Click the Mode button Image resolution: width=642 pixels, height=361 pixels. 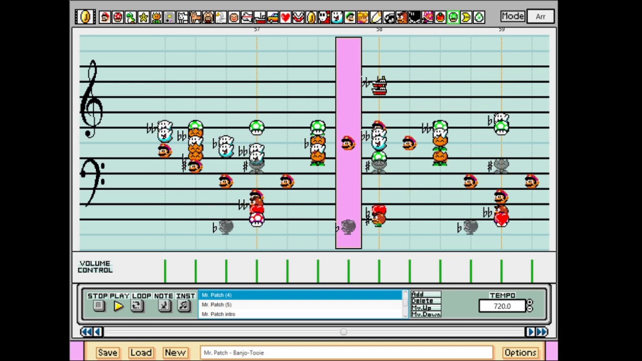[x=513, y=16]
